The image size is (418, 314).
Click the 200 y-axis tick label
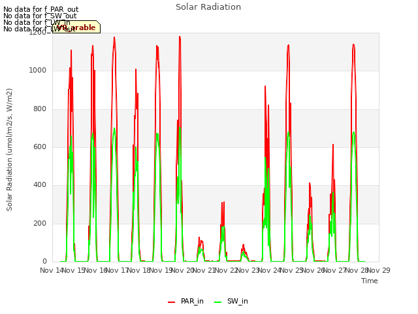coord(40,223)
